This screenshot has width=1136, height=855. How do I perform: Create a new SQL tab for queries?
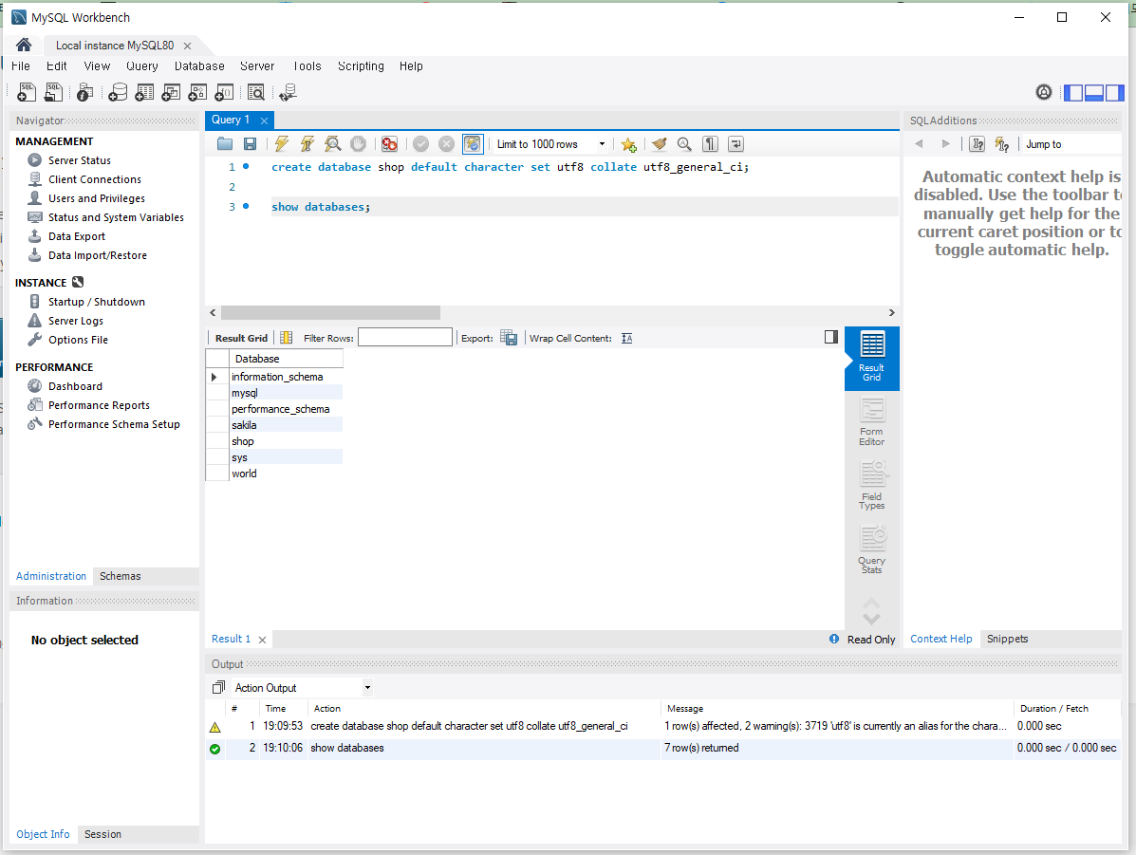point(27,92)
